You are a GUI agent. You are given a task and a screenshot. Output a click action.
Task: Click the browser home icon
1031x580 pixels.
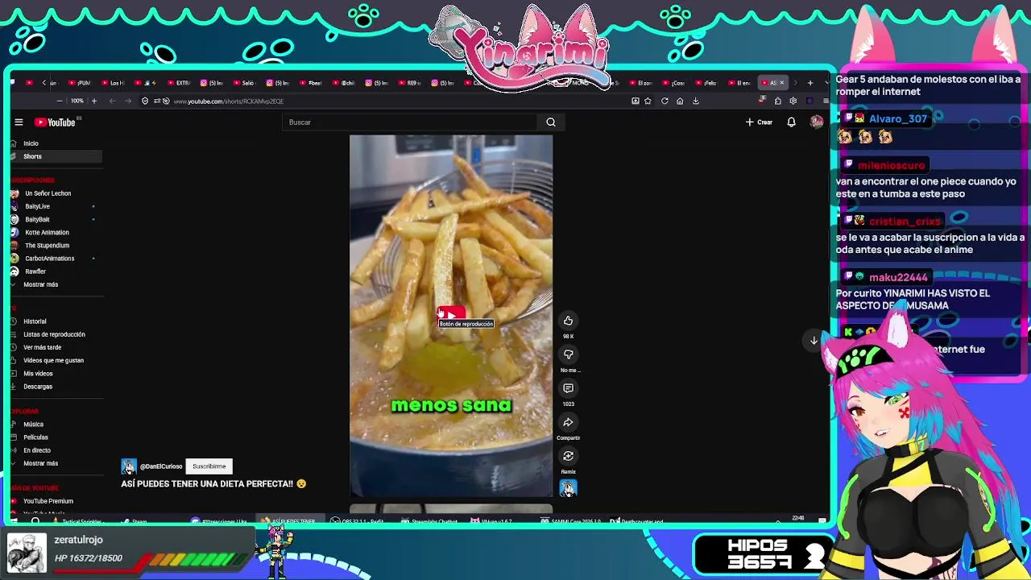tap(680, 101)
